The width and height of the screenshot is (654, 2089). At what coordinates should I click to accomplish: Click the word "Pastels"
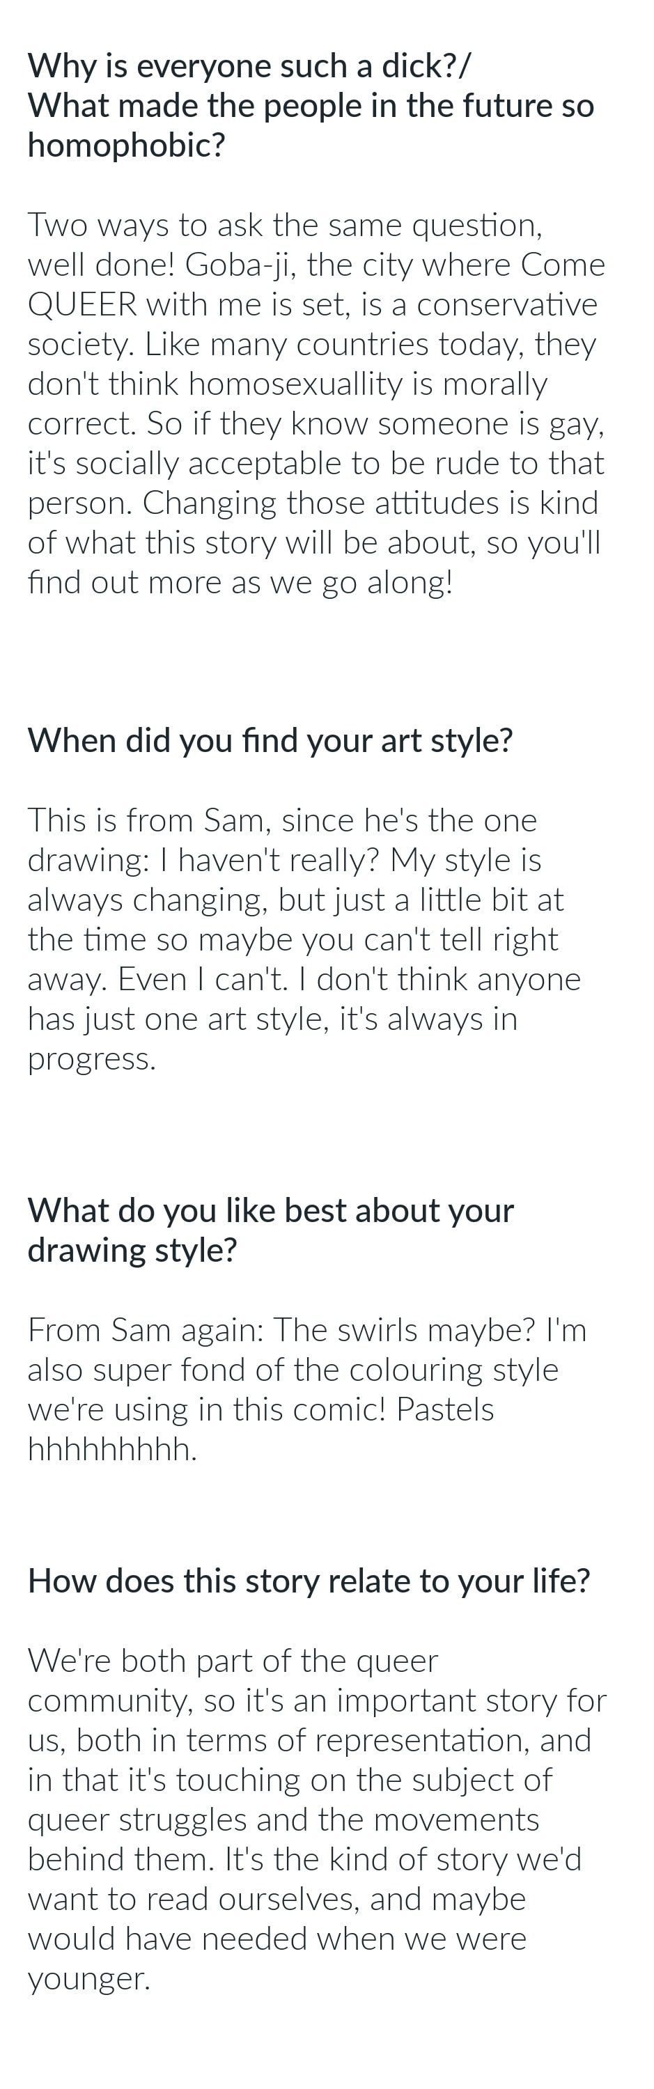pyautogui.click(x=444, y=1409)
